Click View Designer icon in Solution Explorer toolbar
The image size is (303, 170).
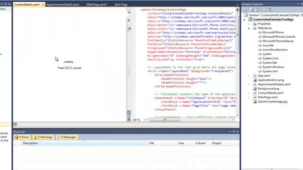(x=269, y=9)
